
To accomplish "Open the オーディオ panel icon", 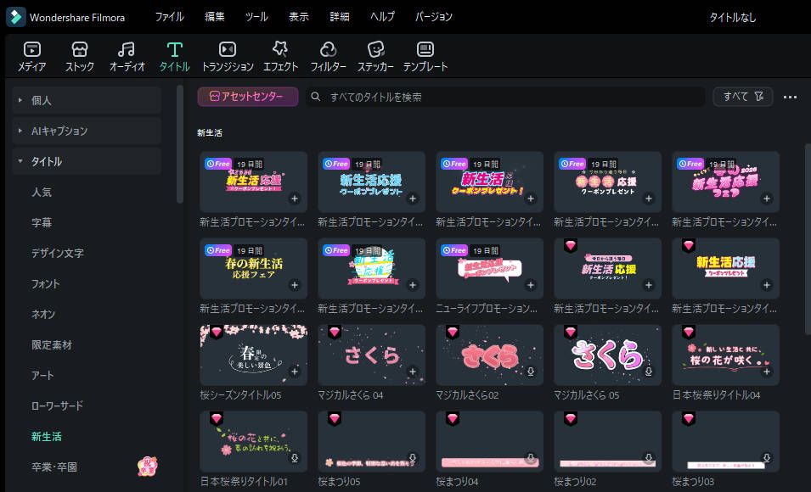I will tap(126, 56).
